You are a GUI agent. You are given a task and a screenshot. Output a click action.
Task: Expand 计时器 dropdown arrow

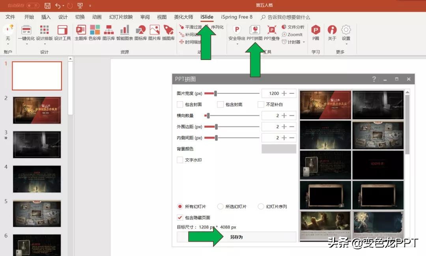pyautogui.click(x=304, y=42)
